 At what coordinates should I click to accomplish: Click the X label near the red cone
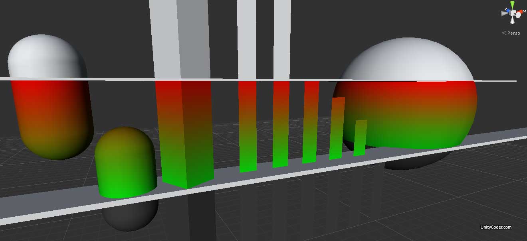pos(525,11)
